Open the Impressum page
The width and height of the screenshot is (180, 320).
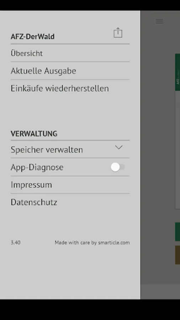[70, 185]
